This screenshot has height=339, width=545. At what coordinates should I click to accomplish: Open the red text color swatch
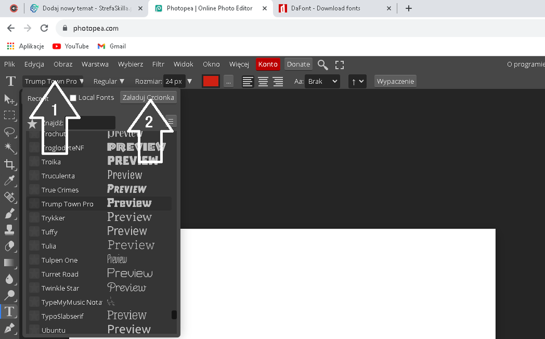click(x=210, y=81)
